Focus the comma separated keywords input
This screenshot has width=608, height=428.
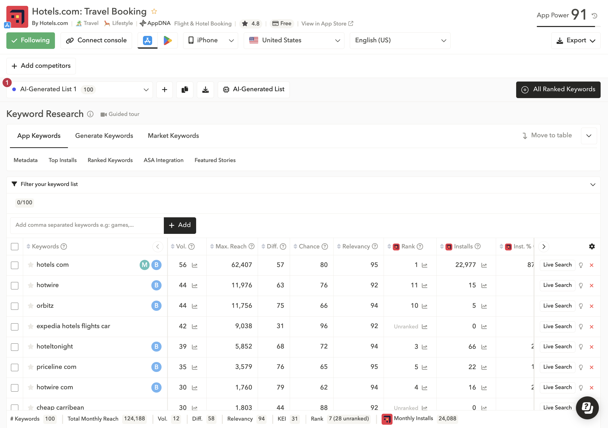click(87, 225)
